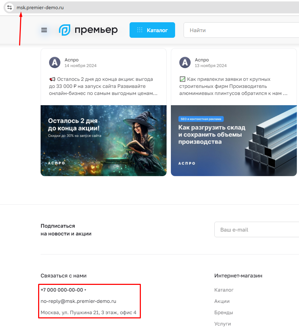
Task: Click the Аспро avatar on 14 ноября post
Action: pos(55,62)
